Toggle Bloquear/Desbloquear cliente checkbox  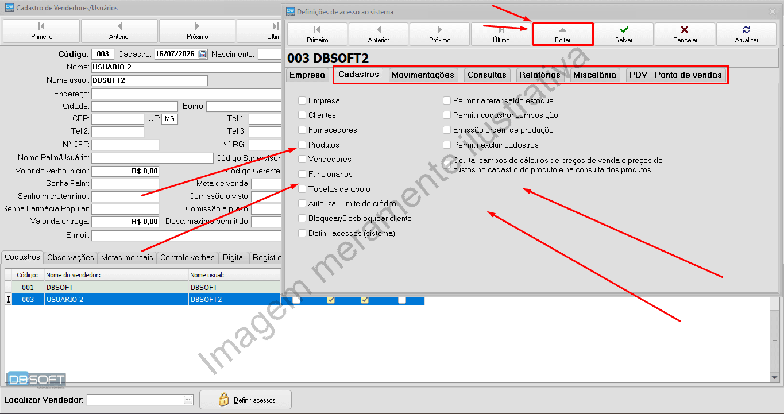(x=302, y=218)
